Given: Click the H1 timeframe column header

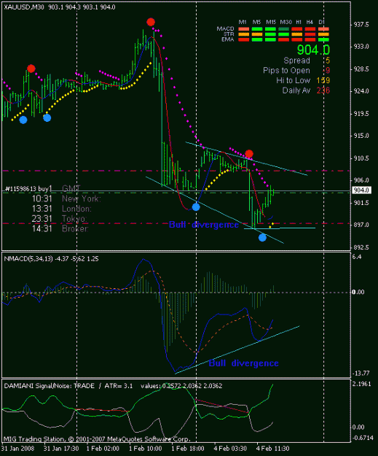Looking at the screenshot, I should [x=299, y=22].
